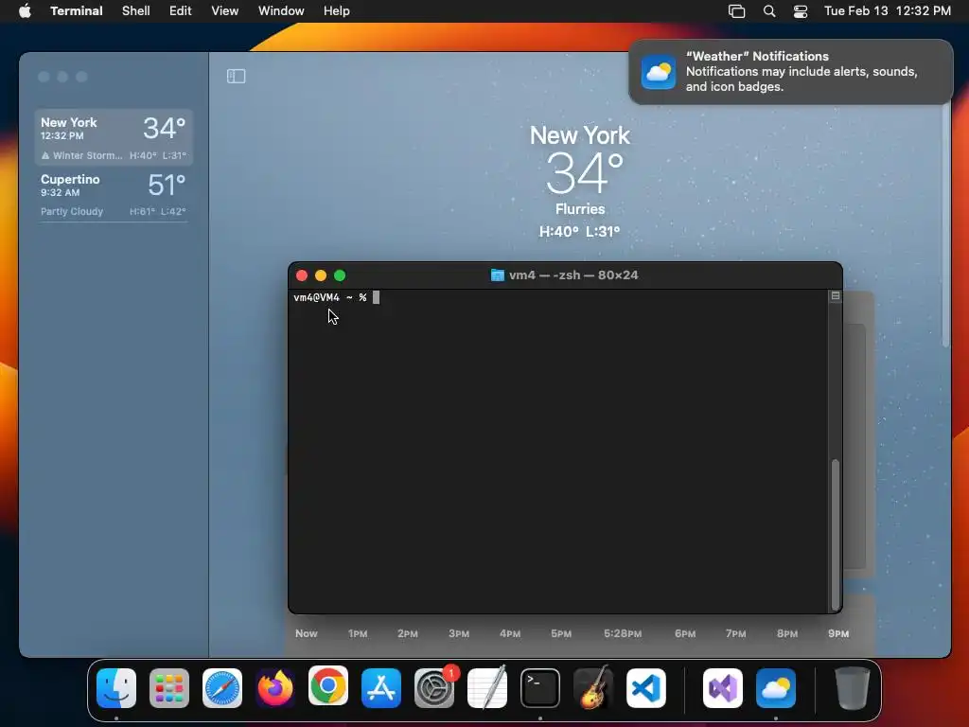Click the large New York heading
Image resolution: width=969 pixels, height=727 pixels.
pyautogui.click(x=580, y=135)
